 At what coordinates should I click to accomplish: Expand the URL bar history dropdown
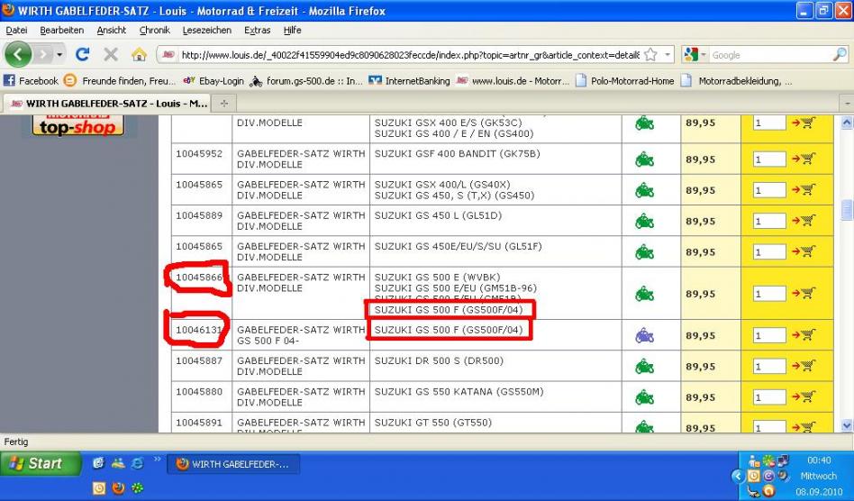[x=668, y=55]
